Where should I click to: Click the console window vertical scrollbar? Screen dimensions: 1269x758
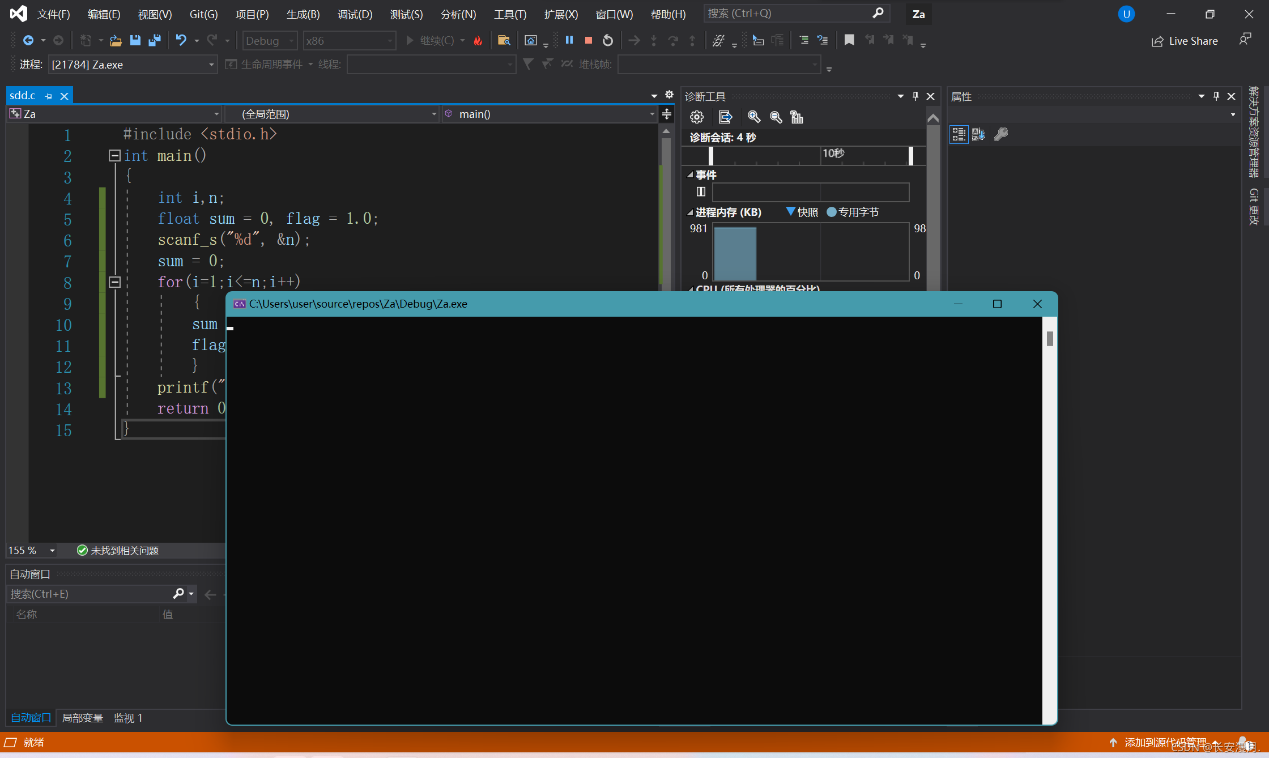(x=1050, y=339)
